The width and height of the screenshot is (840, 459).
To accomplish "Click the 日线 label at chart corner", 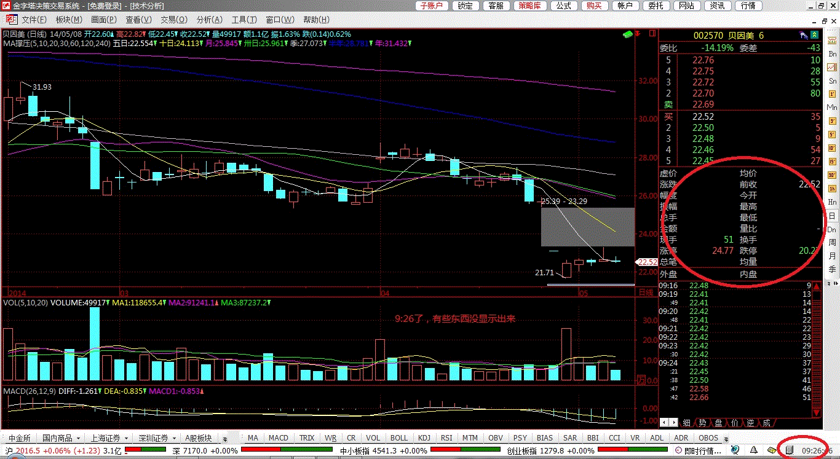I will pos(646,292).
